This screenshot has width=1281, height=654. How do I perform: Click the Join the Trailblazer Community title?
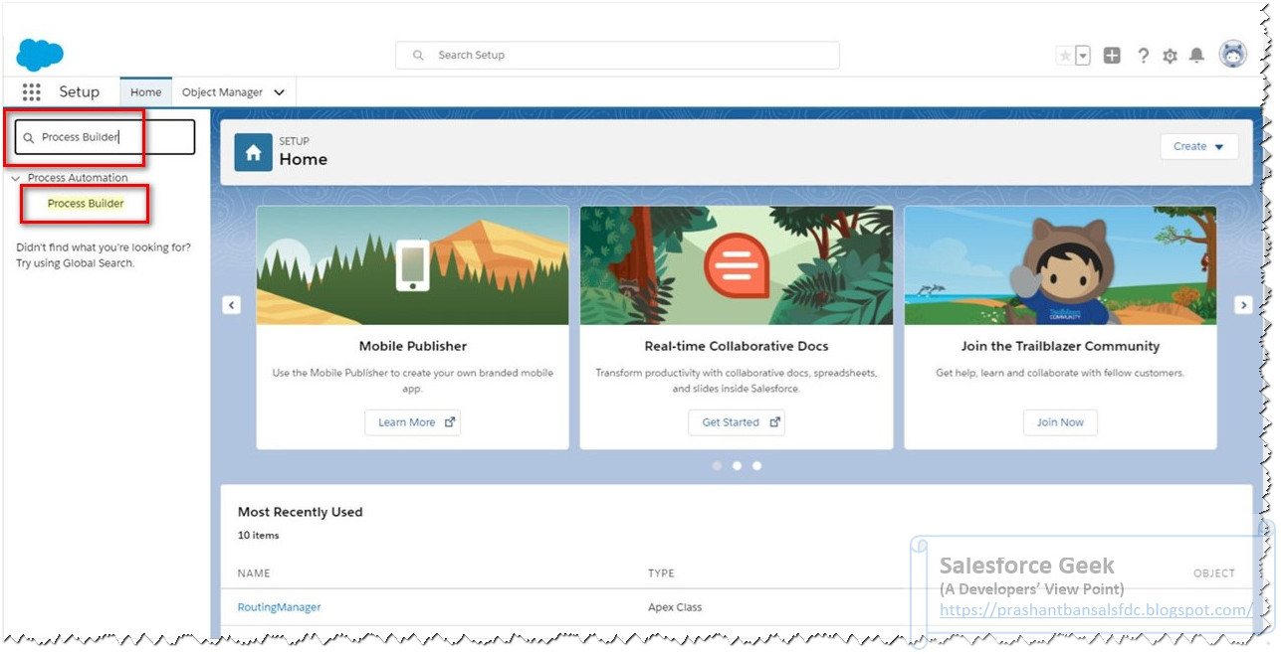pyautogui.click(x=1060, y=346)
